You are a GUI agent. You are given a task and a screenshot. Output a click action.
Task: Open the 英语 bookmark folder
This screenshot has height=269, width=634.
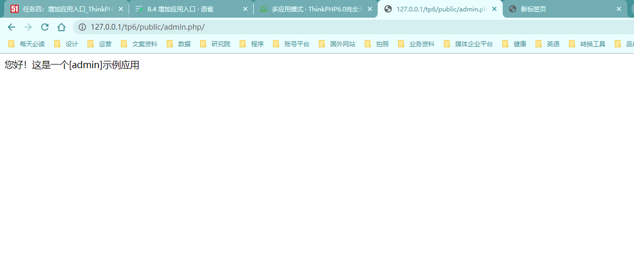point(548,44)
